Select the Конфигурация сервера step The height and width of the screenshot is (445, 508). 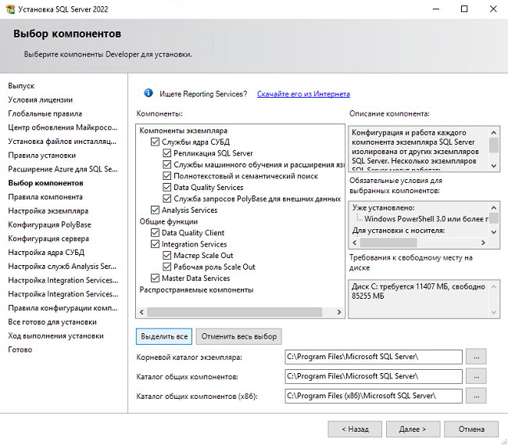pyautogui.click(x=48, y=239)
